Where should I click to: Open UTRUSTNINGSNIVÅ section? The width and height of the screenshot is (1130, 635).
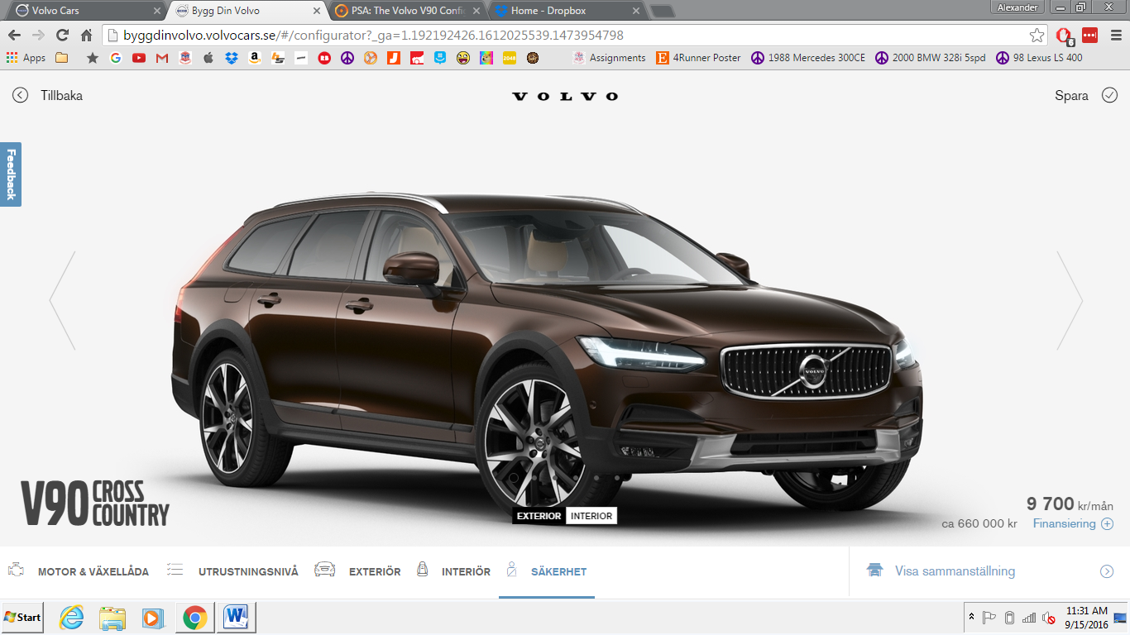[x=232, y=571]
